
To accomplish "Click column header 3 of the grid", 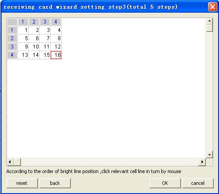I will pos(45,22).
